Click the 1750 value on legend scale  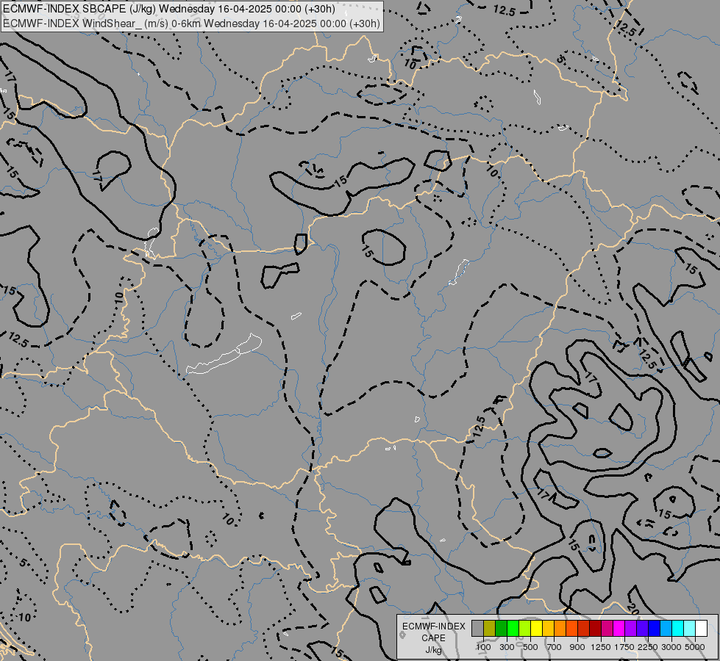pyautogui.click(x=624, y=647)
